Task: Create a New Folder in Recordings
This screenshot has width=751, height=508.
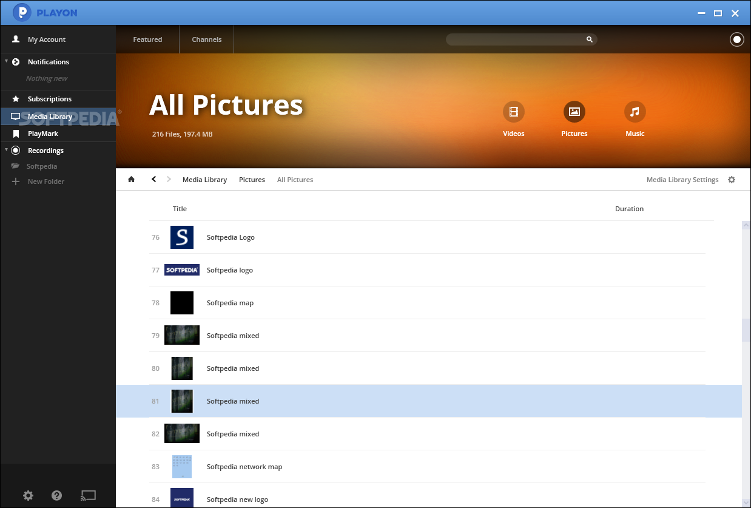Action: [x=46, y=181]
